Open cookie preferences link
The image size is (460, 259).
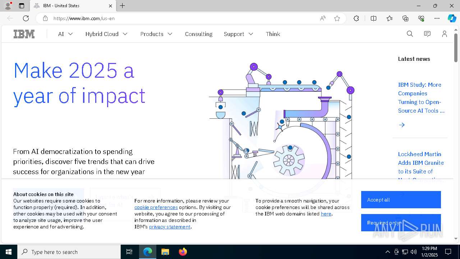coord(156,207)
